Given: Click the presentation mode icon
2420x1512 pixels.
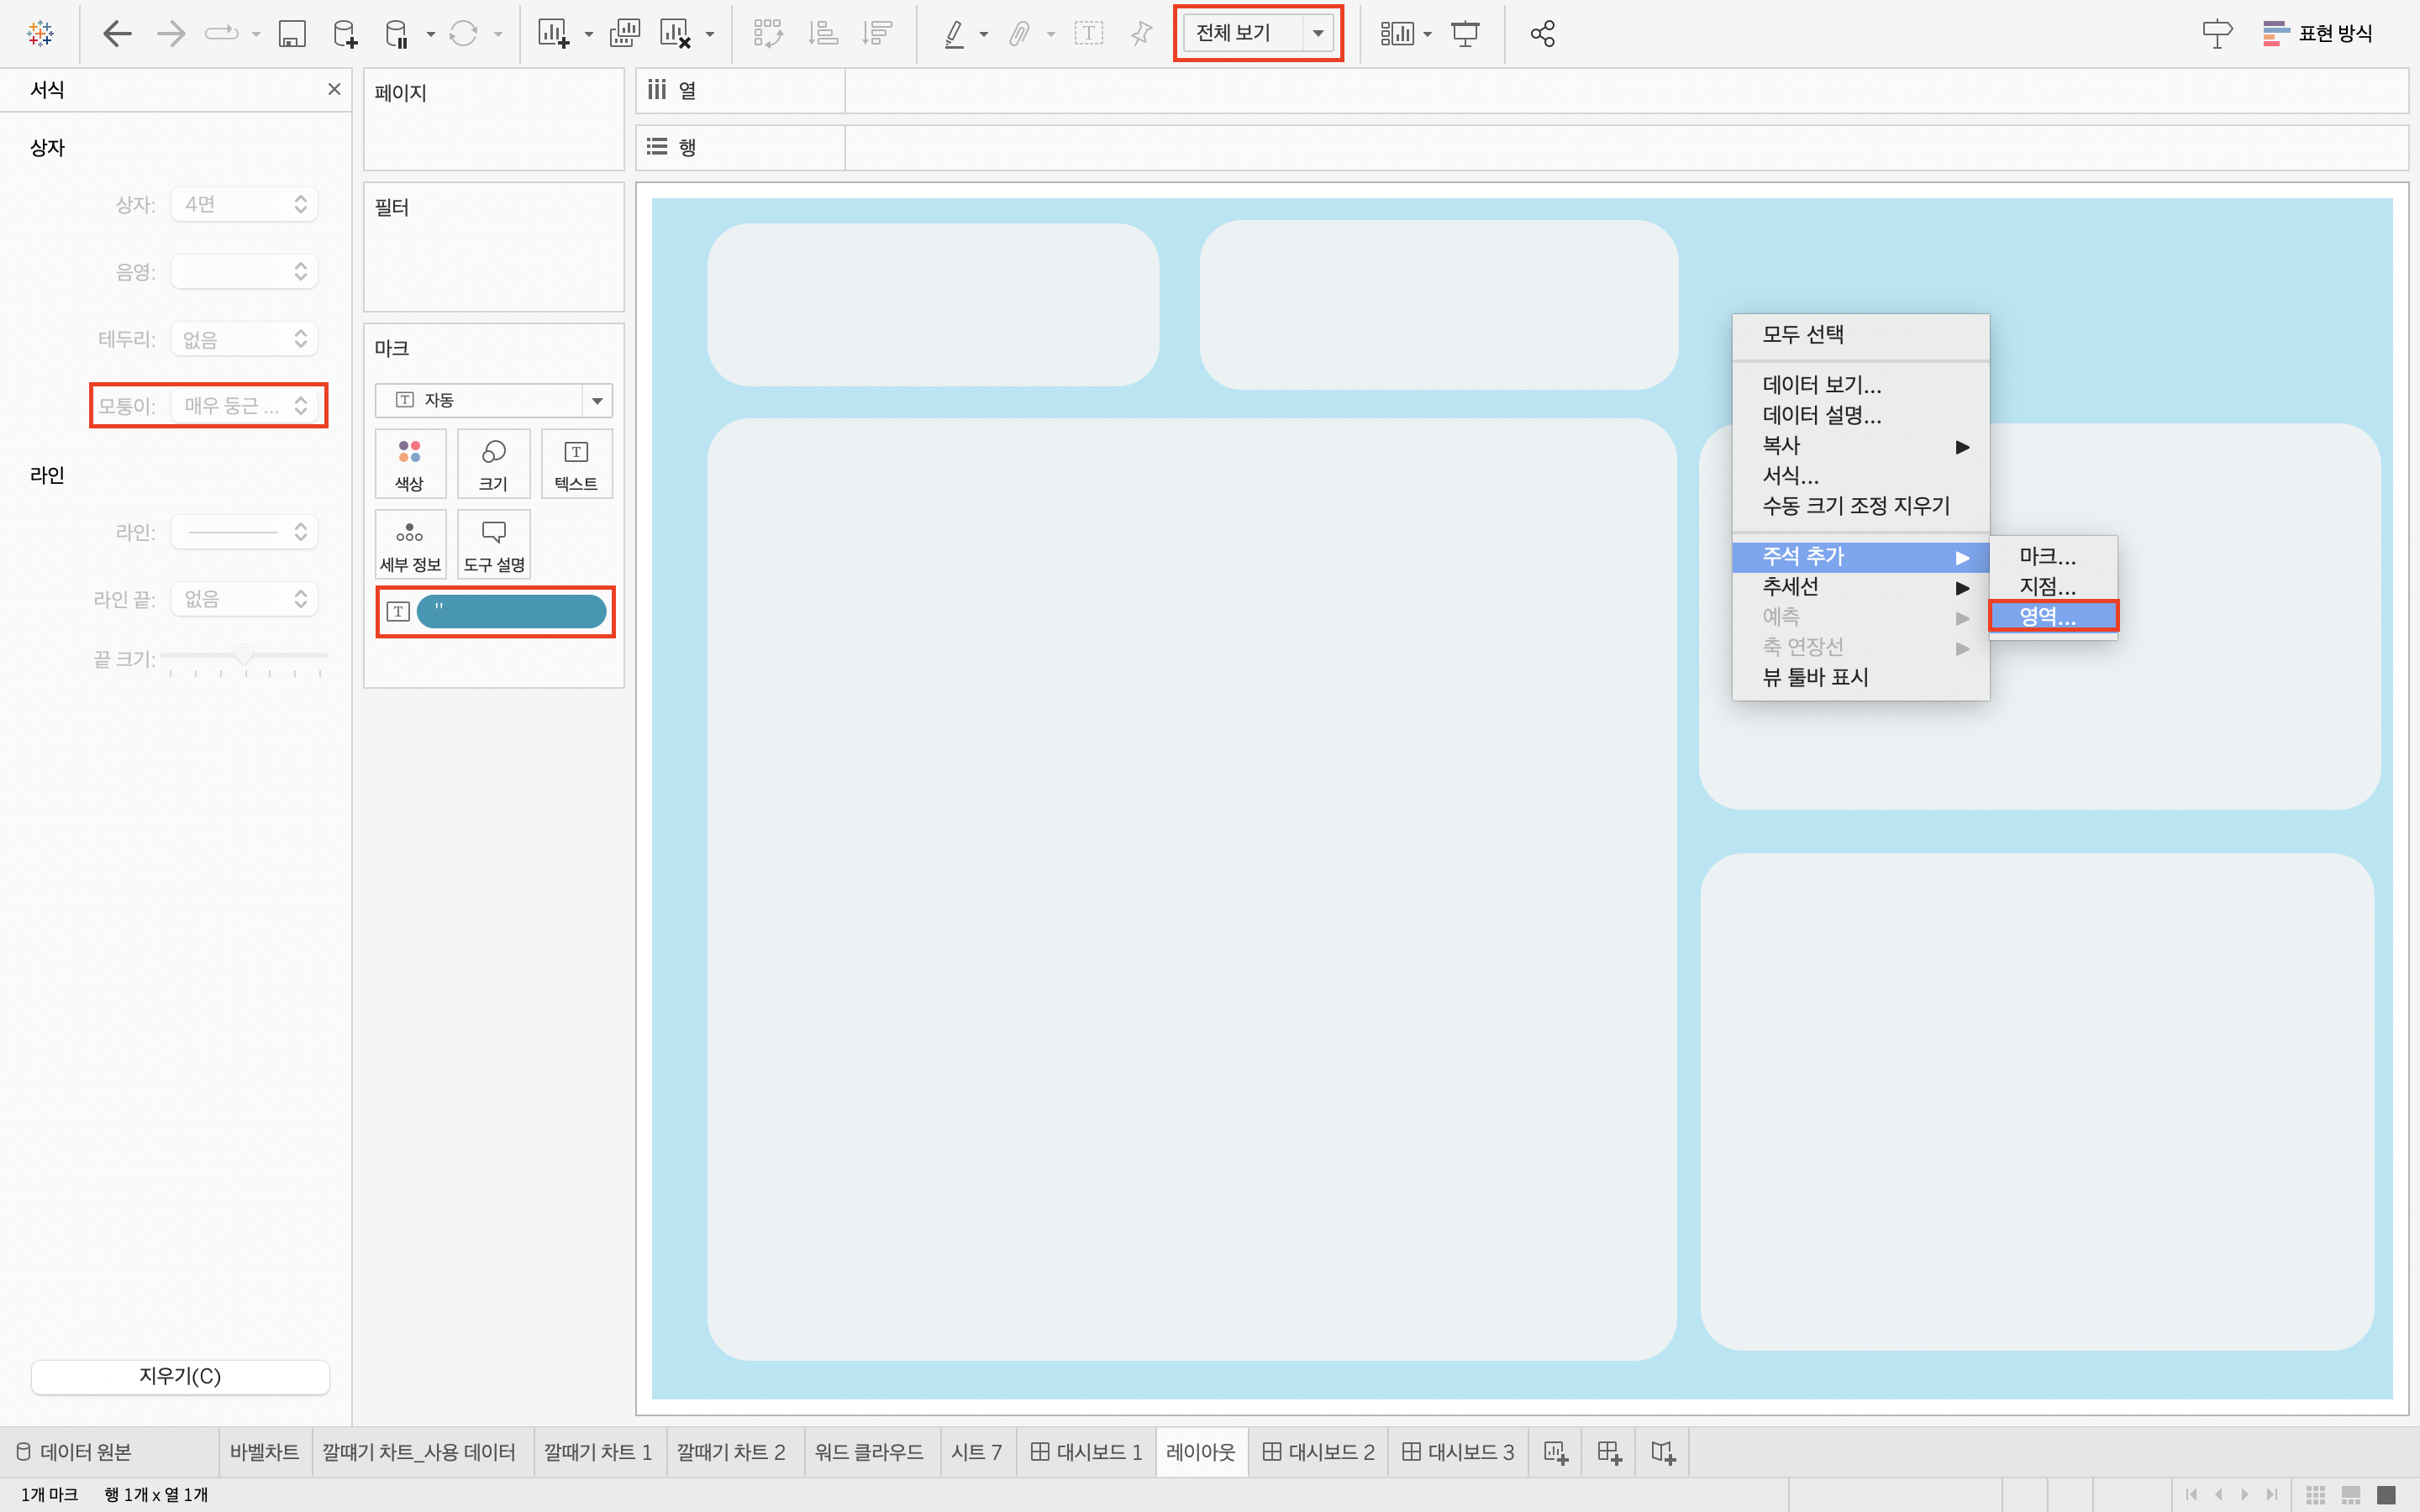Looking at the screenshot, I should click(x=1465, y=34).
